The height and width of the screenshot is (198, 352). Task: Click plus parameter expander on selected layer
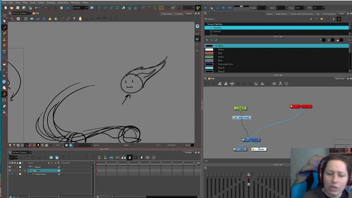pos(59,170)
